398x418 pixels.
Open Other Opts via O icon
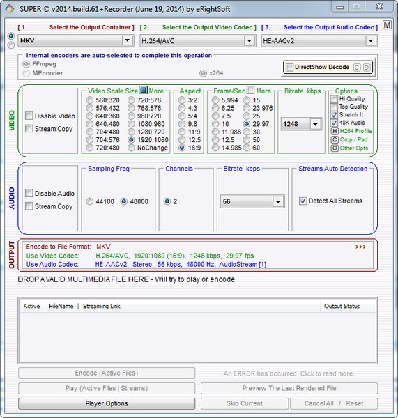335,148
